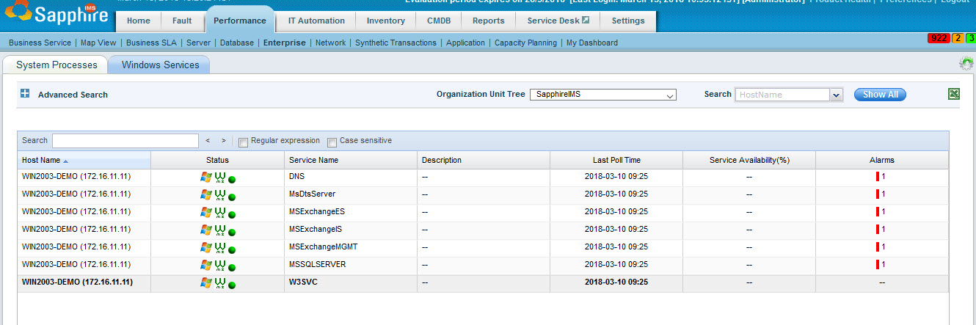The image size is (976, 325).
Task: Open the Settings main tab
Action: 628,21
